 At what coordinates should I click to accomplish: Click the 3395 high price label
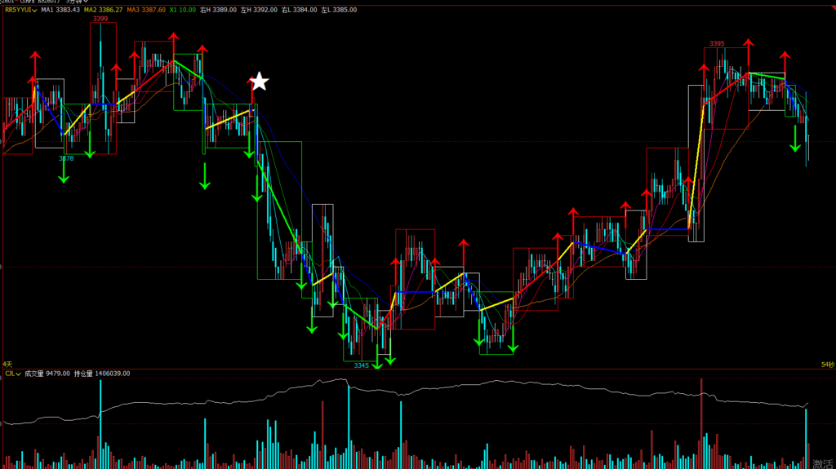tap(717, 43)
